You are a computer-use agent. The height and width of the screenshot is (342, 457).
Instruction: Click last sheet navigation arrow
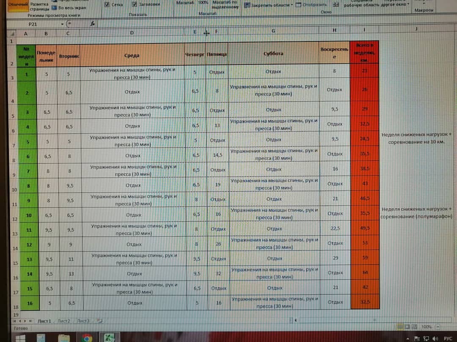30,321
